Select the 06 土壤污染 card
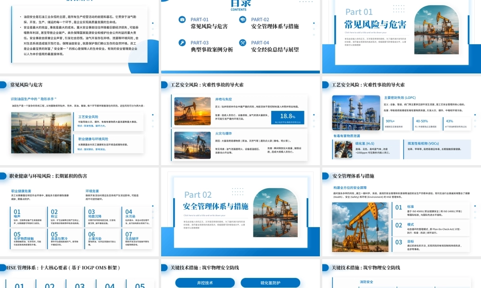The image size is (481, 288). click(102, 239)
